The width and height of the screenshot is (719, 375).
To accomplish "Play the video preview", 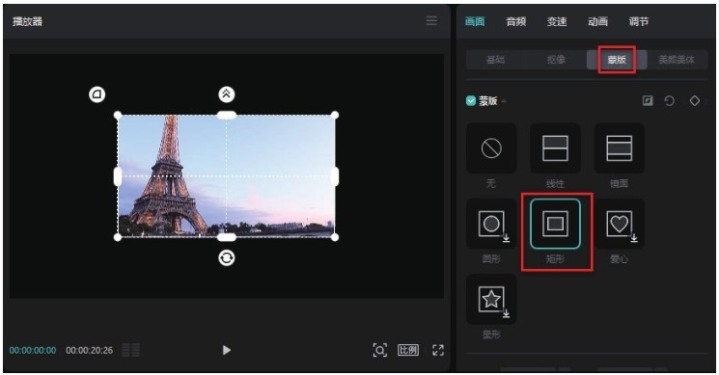I will tap(226, 350).
